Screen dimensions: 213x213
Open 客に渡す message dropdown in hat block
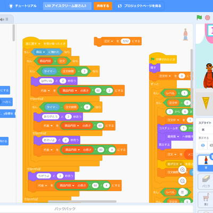coord(33,44)
